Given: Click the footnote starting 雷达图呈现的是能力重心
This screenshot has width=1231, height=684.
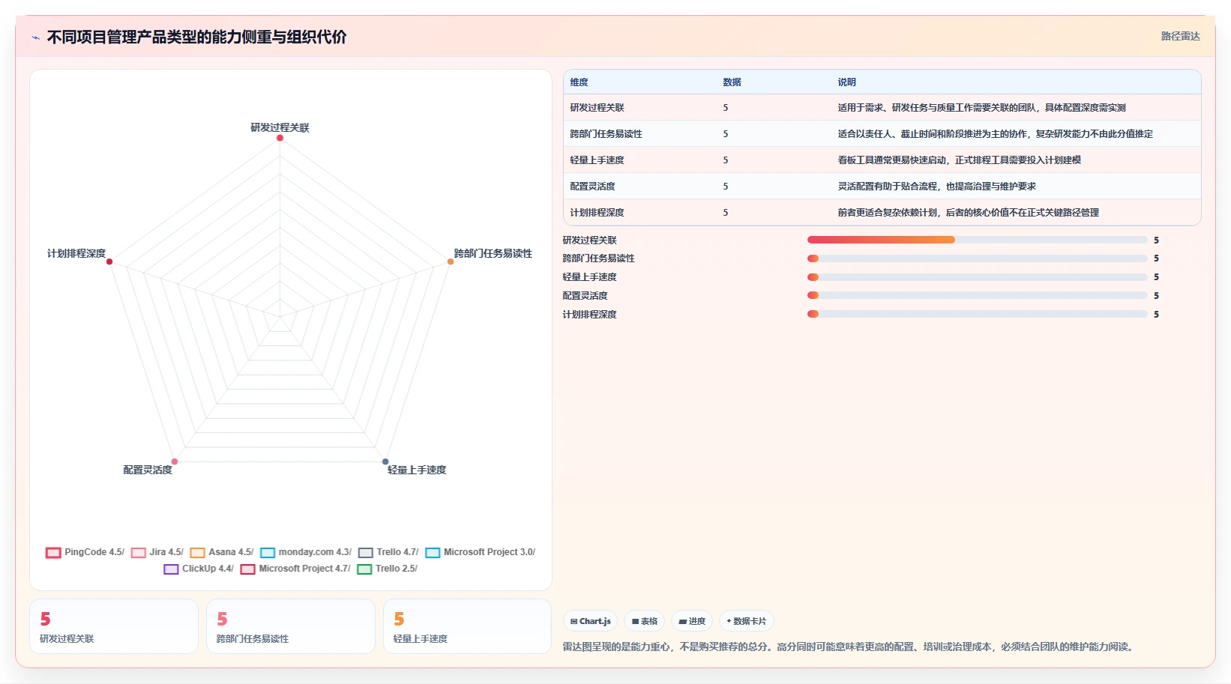Looking at the screenshot, I should pos(850,647).
